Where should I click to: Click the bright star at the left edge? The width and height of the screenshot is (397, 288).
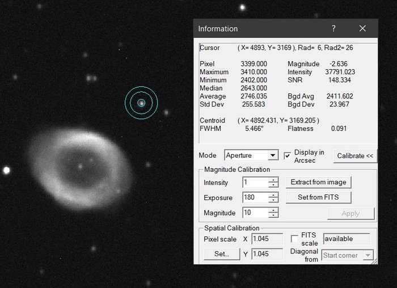pos(7,170)
